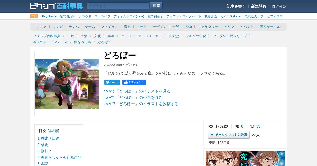317x166 pixels.
Task: Select the 一般 category tab in navigation bar
Action: tap(176, 27)
